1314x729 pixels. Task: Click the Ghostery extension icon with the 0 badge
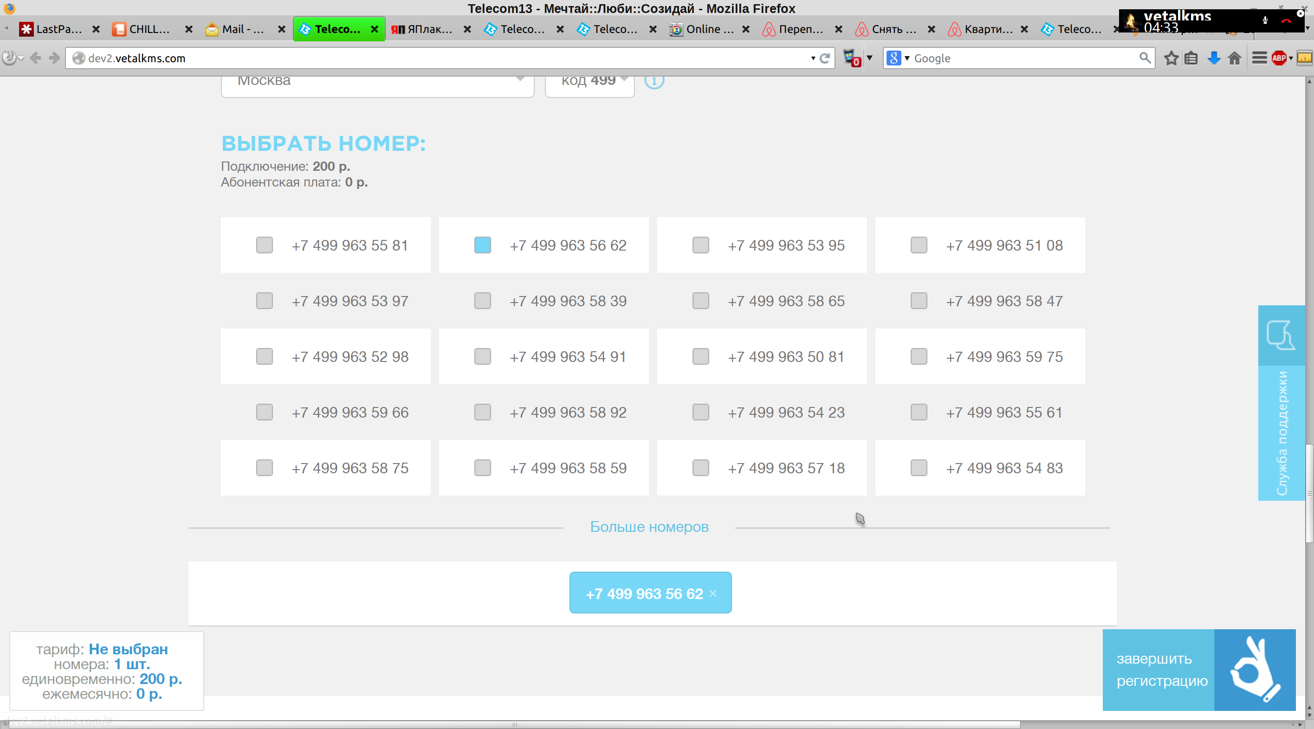(x=852, y=58)
